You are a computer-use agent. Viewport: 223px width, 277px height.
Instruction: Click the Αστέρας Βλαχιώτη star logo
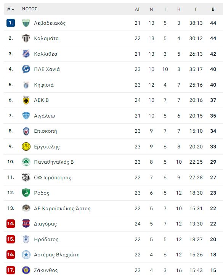[x=26, y=255]
